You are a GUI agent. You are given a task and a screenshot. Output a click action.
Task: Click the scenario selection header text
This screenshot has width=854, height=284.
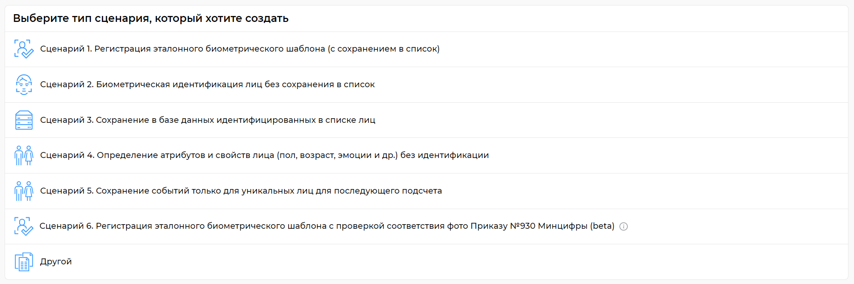(x=151, y=18)
